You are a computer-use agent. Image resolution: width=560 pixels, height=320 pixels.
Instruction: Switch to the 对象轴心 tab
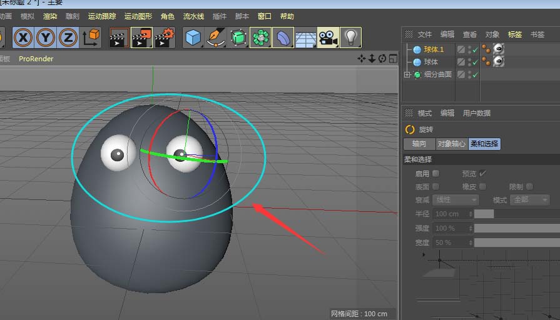(x=451, y=144)
